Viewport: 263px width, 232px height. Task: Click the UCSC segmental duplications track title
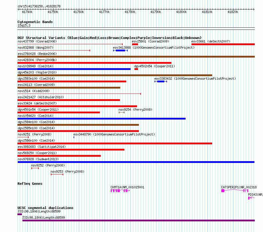46,208
